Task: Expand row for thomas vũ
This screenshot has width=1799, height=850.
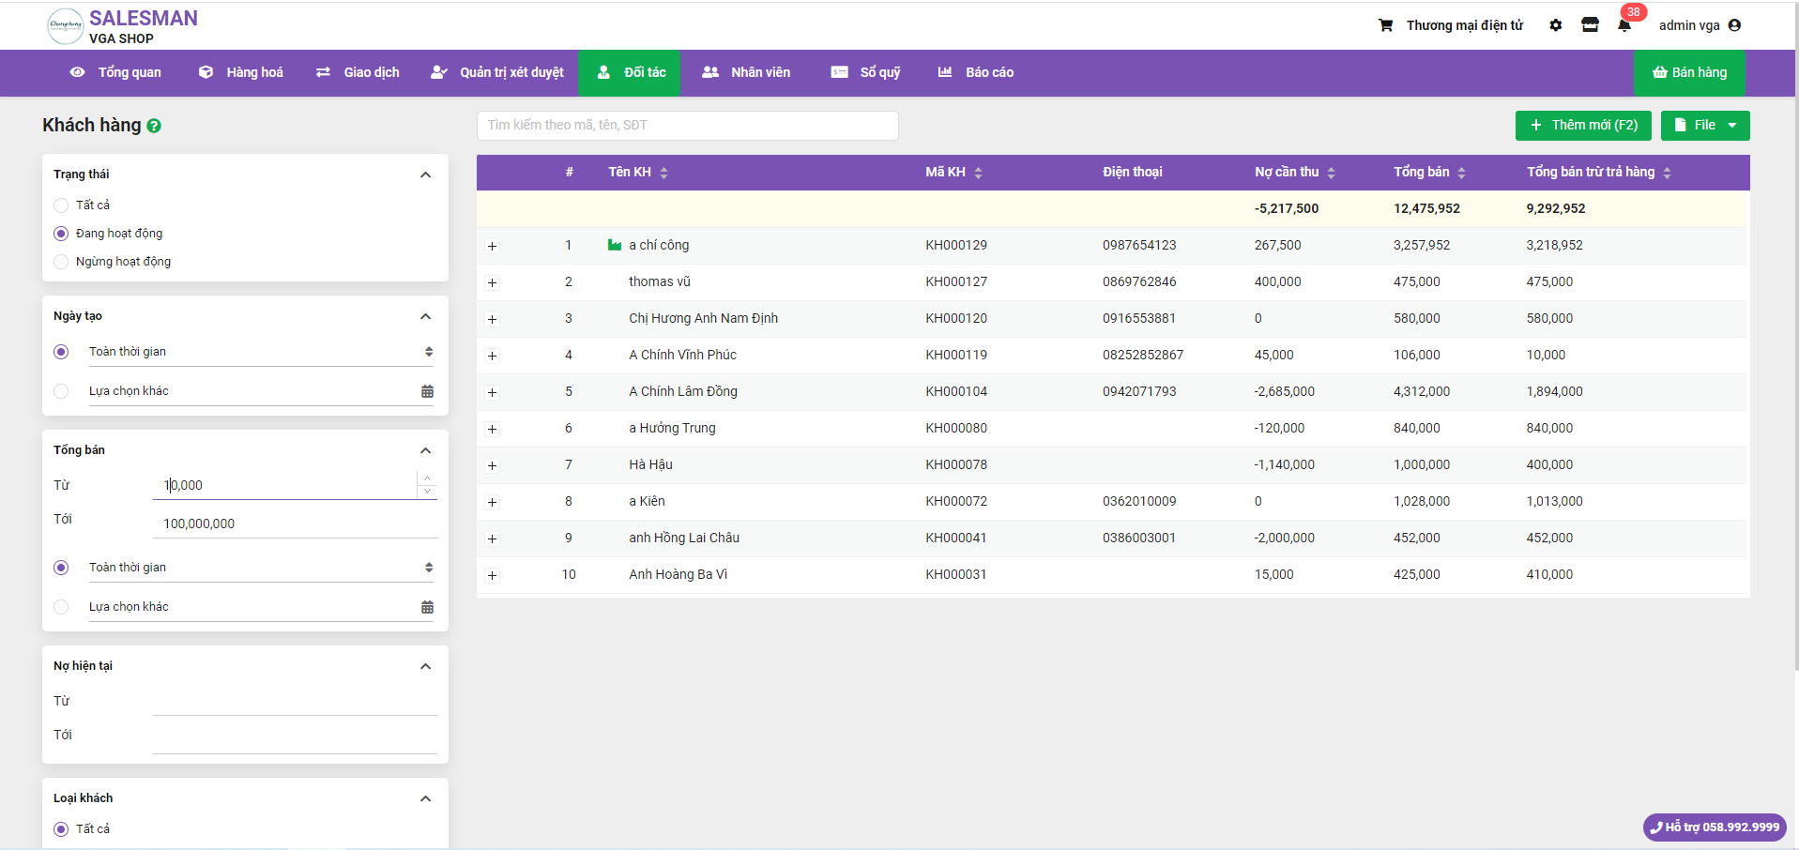Action: (492, 282)
